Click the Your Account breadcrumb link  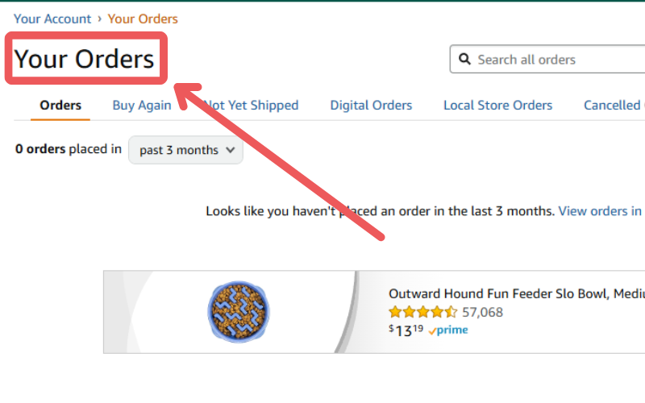pyautogui.click(x=52, y=19)
